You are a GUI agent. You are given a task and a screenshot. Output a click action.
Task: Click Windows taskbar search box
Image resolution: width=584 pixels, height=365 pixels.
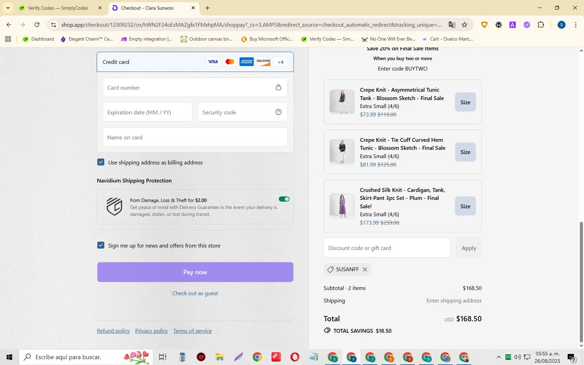[x=86, y=357]
